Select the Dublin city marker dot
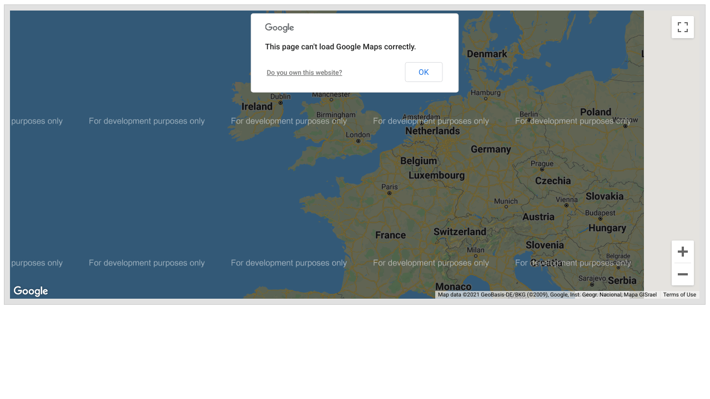710x399 pixels. pyautogui.click(x=280, y=103)
